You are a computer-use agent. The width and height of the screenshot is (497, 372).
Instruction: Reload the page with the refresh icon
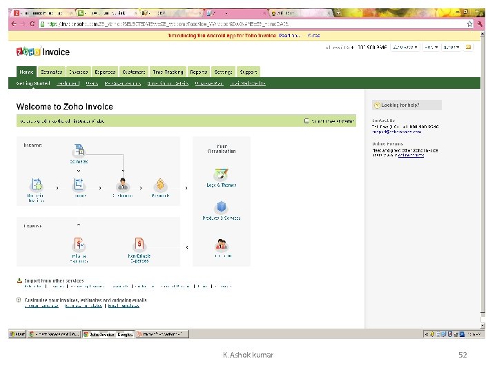(32, 23)
